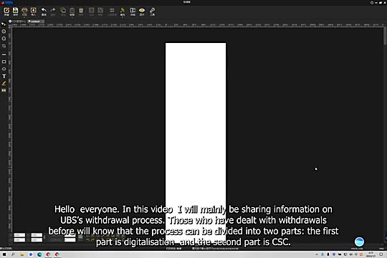Open File Explorer from taskbar

(x=21, y=254)
